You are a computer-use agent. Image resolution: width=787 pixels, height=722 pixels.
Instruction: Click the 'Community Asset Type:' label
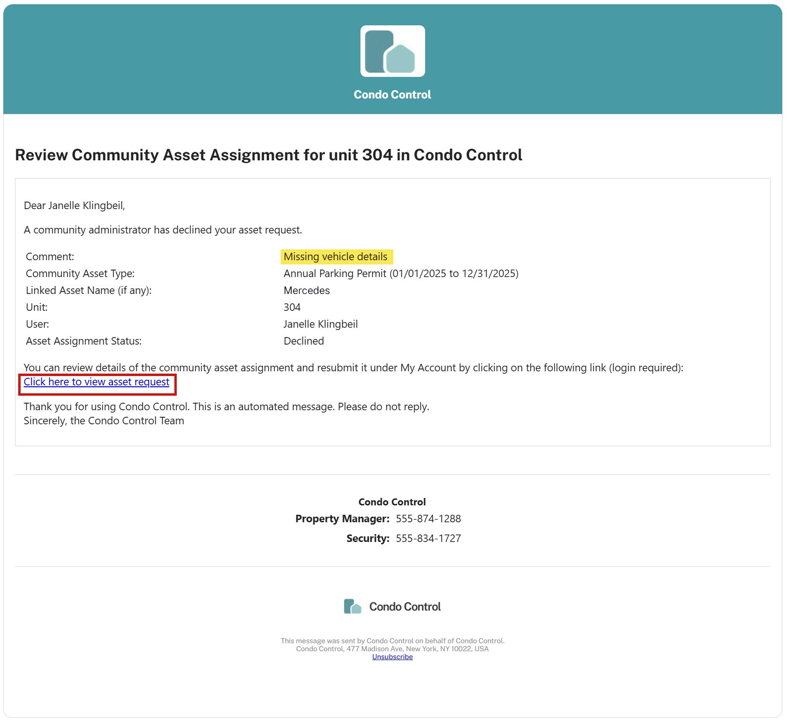80,274
